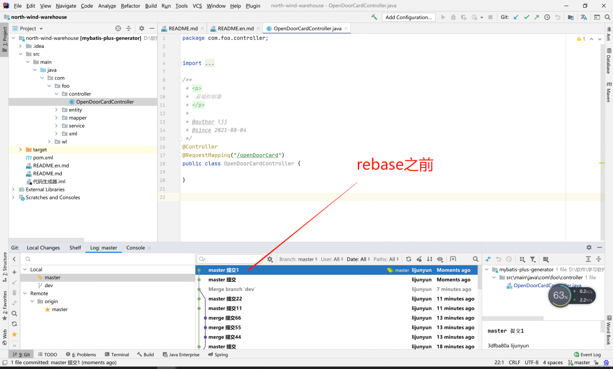Image resolution: width=613 pixels, height=369 pixels.
Task: Select origin master remote branch
Action: point(59,309)
